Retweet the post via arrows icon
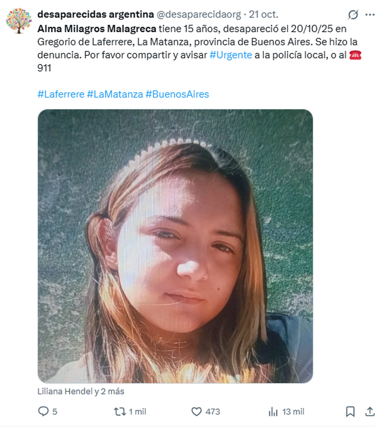 [x=119, y=411]
